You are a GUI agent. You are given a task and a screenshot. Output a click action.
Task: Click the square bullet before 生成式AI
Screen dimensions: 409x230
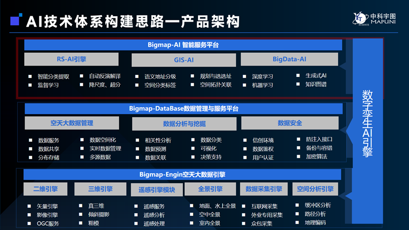pyautogui.click(x=299, y=76)
